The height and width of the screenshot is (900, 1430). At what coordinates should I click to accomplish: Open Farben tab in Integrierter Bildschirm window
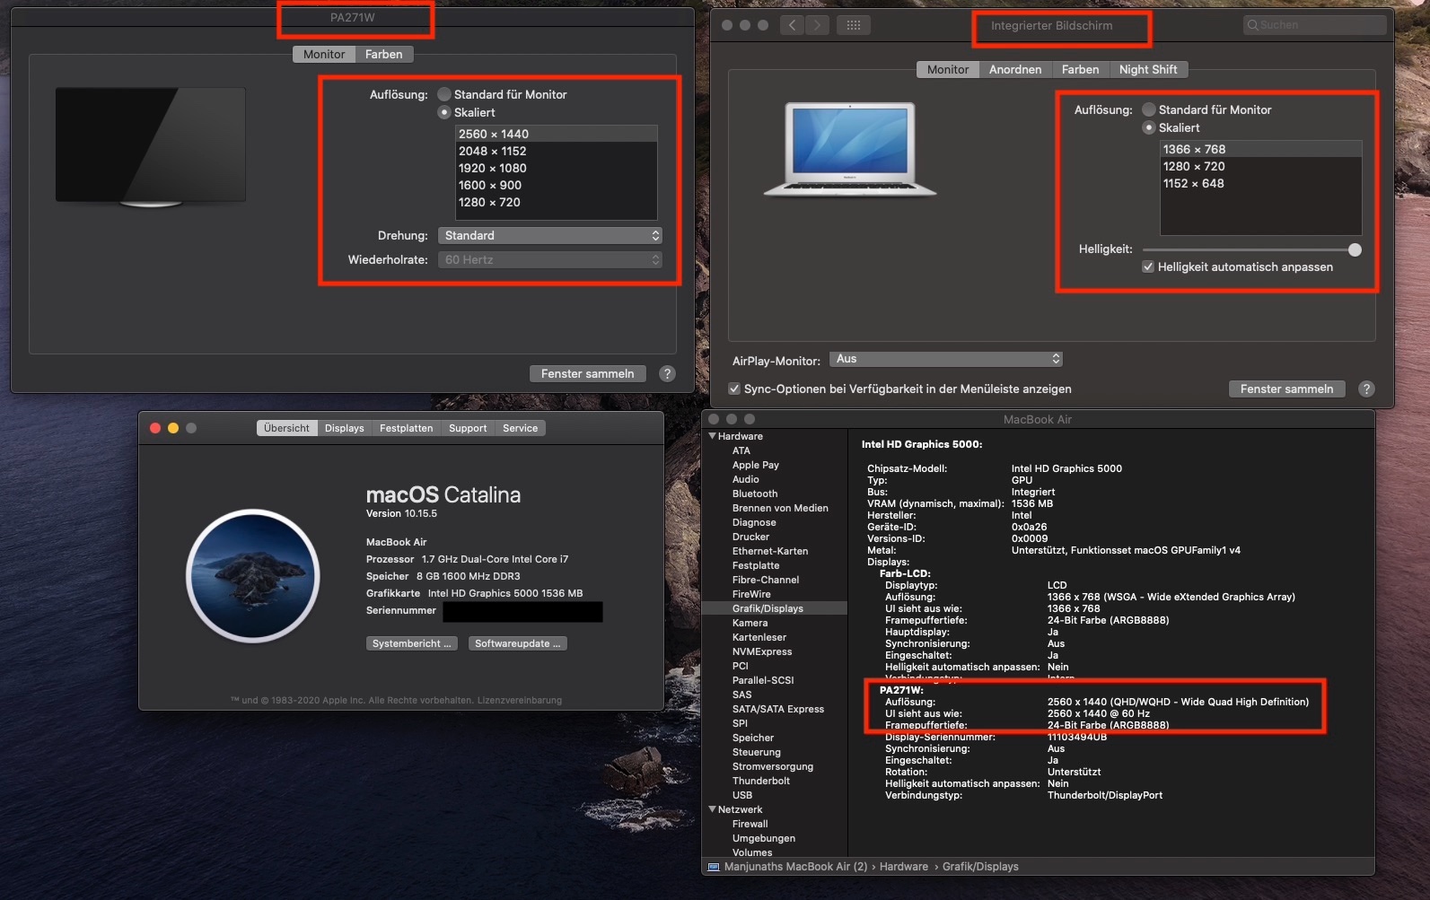tap(1080, 70)
